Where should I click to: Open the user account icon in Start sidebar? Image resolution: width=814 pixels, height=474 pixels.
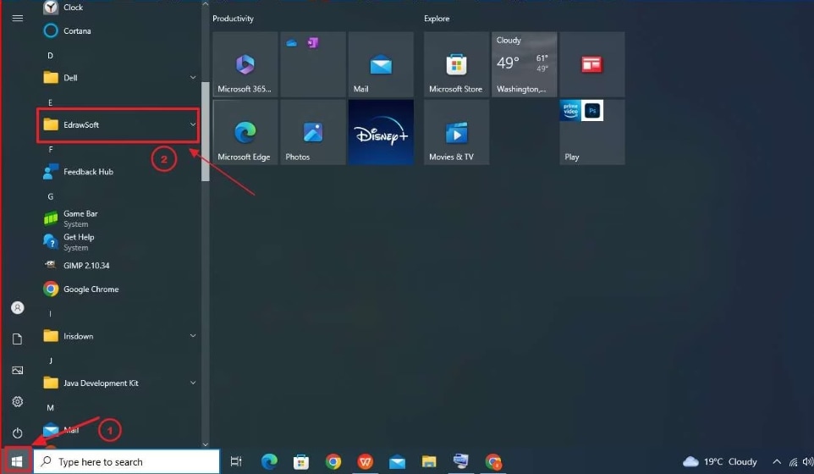(x=18, y=308)
